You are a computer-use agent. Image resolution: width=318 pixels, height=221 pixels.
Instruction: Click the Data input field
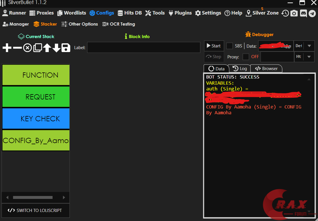click(x=276, y=46)
